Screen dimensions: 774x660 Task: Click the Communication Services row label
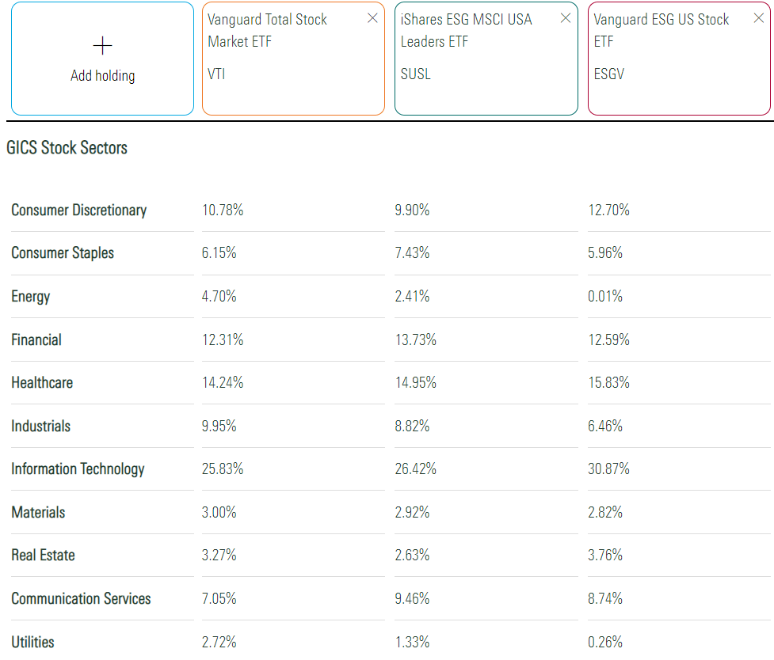[x=81, y=599]
